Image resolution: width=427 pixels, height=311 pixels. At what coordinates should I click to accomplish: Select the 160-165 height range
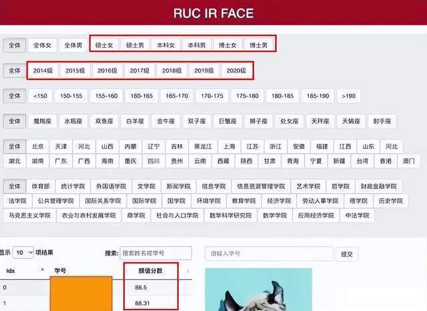pyautogui.click(x=141, y=96)
